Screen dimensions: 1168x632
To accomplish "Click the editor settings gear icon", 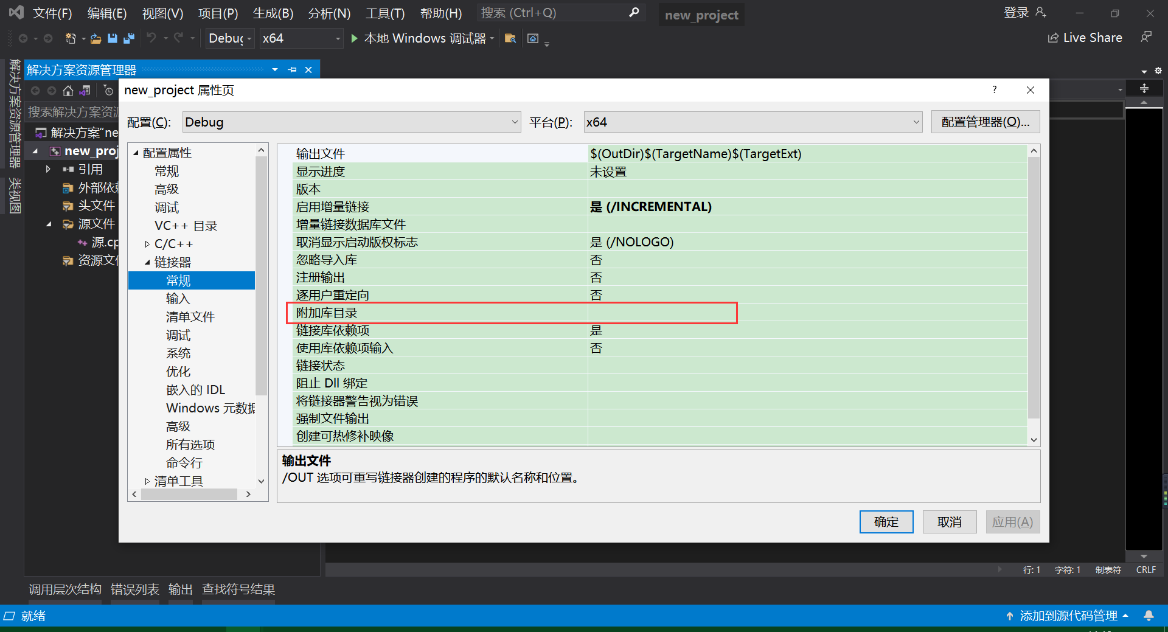I will pos(1158,71).
